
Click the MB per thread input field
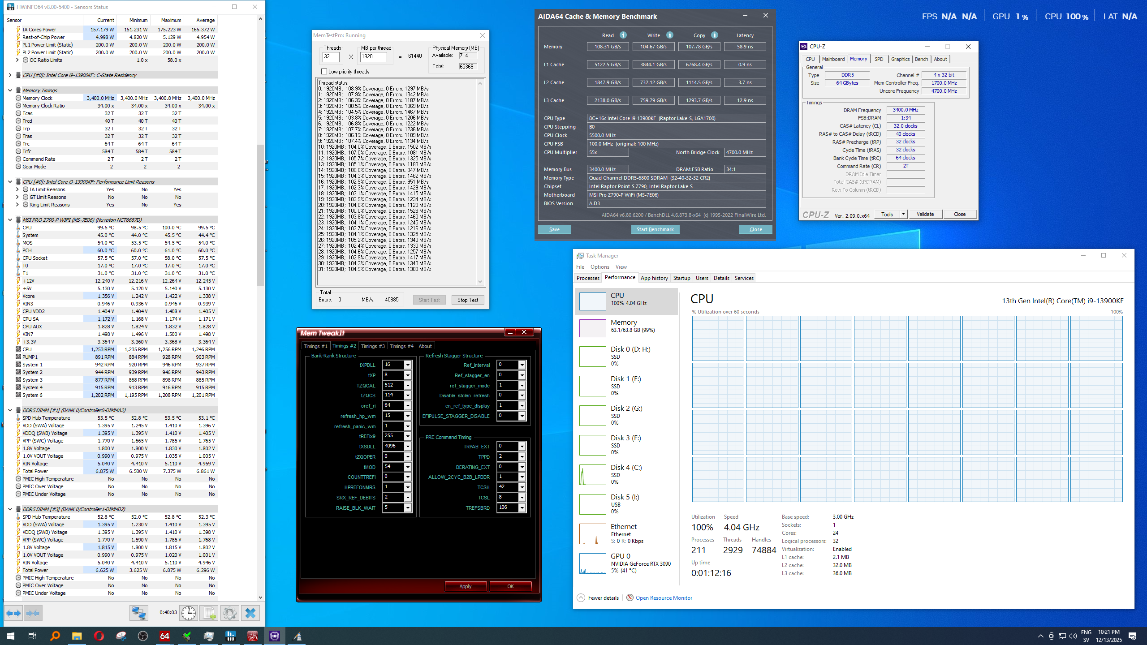point(373,56)
